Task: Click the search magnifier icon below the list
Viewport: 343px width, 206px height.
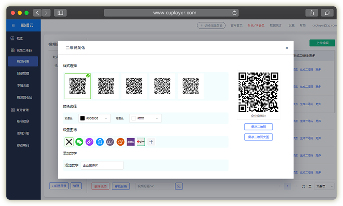Action: click(179, 186)
